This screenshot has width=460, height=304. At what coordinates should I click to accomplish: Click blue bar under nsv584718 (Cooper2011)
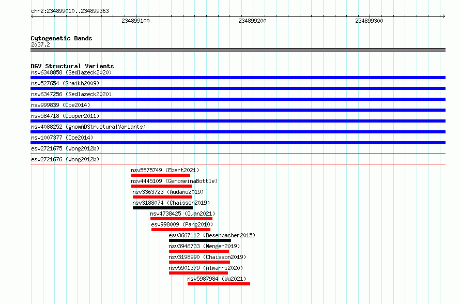pos(238,121)
